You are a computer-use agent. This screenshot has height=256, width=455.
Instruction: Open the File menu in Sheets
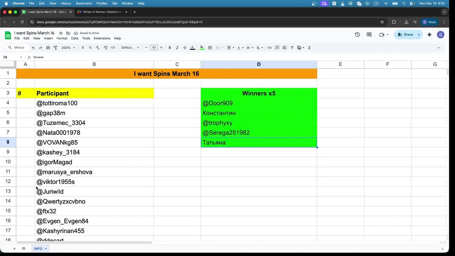tap(17, 38)
